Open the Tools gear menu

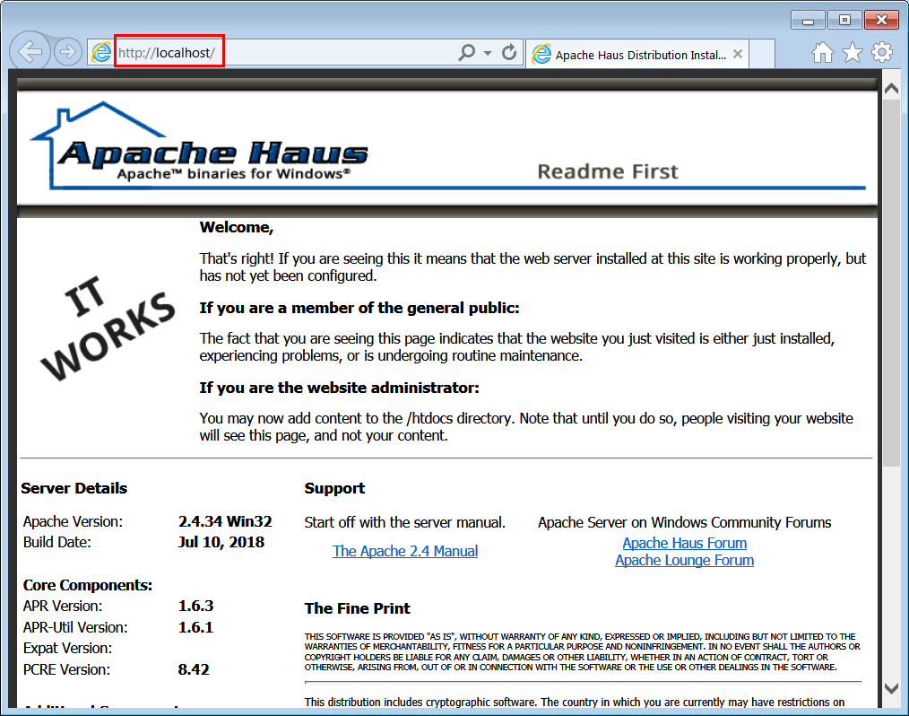click(882, 52)
